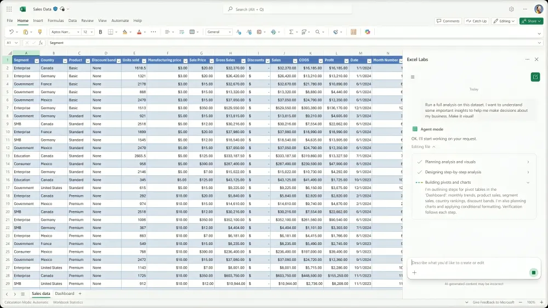Select all cells using the corner selector

pos(6,53)
